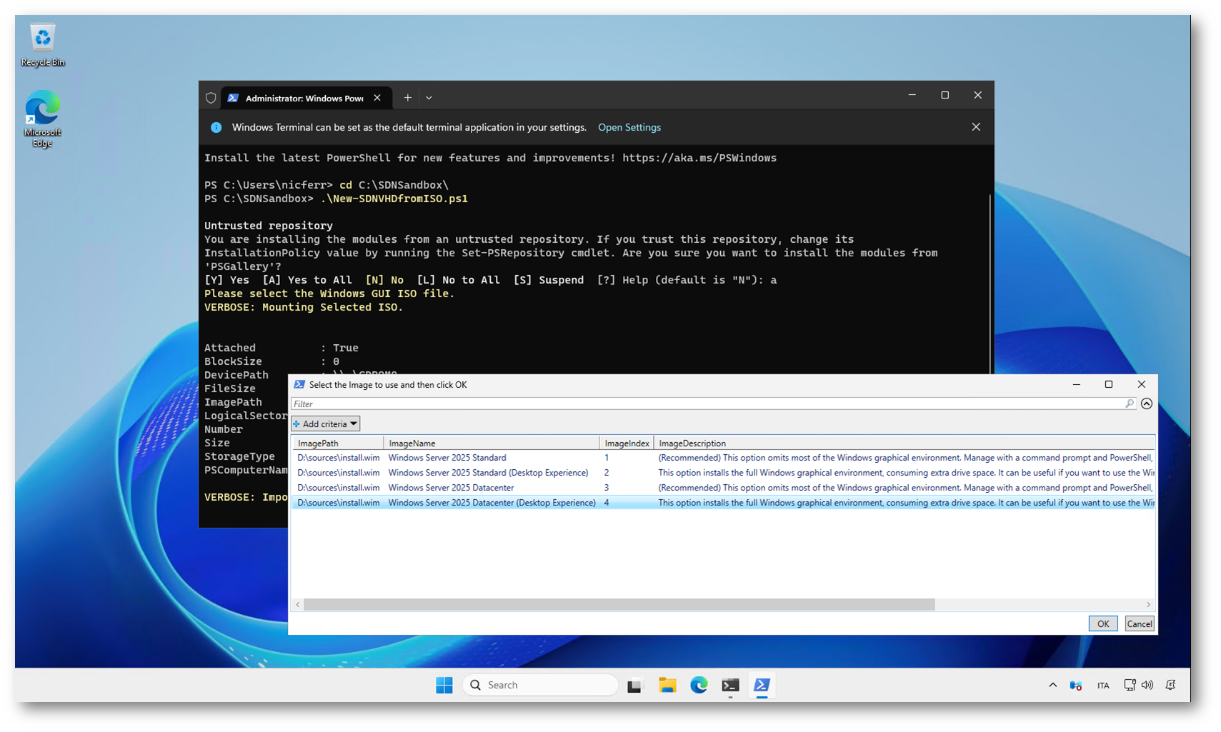Select Windows Server 2025 Standard (Desktop Experience) row

tap(488, 473)
